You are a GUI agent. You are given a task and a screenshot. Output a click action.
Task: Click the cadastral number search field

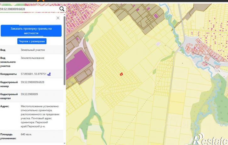pos(29,9)
